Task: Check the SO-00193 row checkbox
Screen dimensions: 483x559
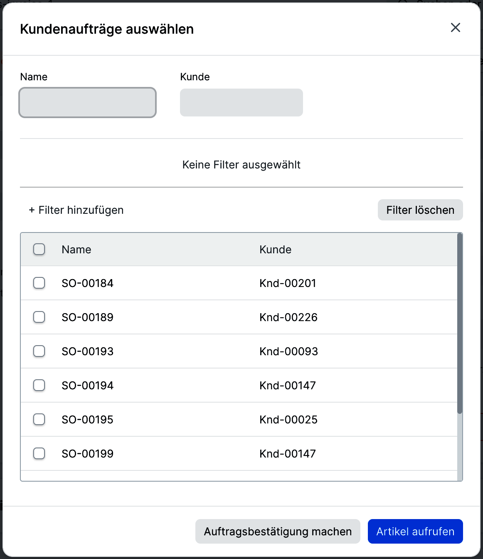Action: tap(39, 351)
